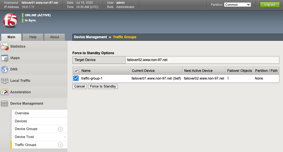
Task: Click Device Management breadcrumb link
Action: pos(90,37)
